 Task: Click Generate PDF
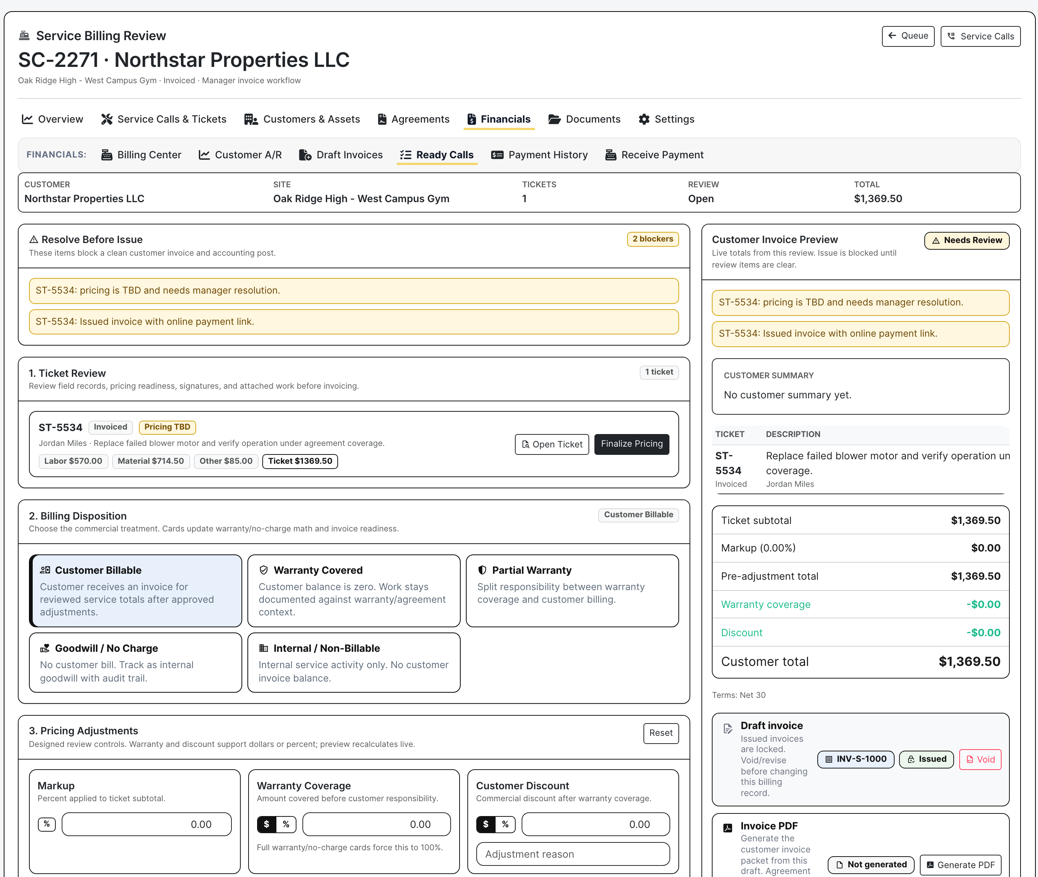pyautogui.click(x=960, y=865)
